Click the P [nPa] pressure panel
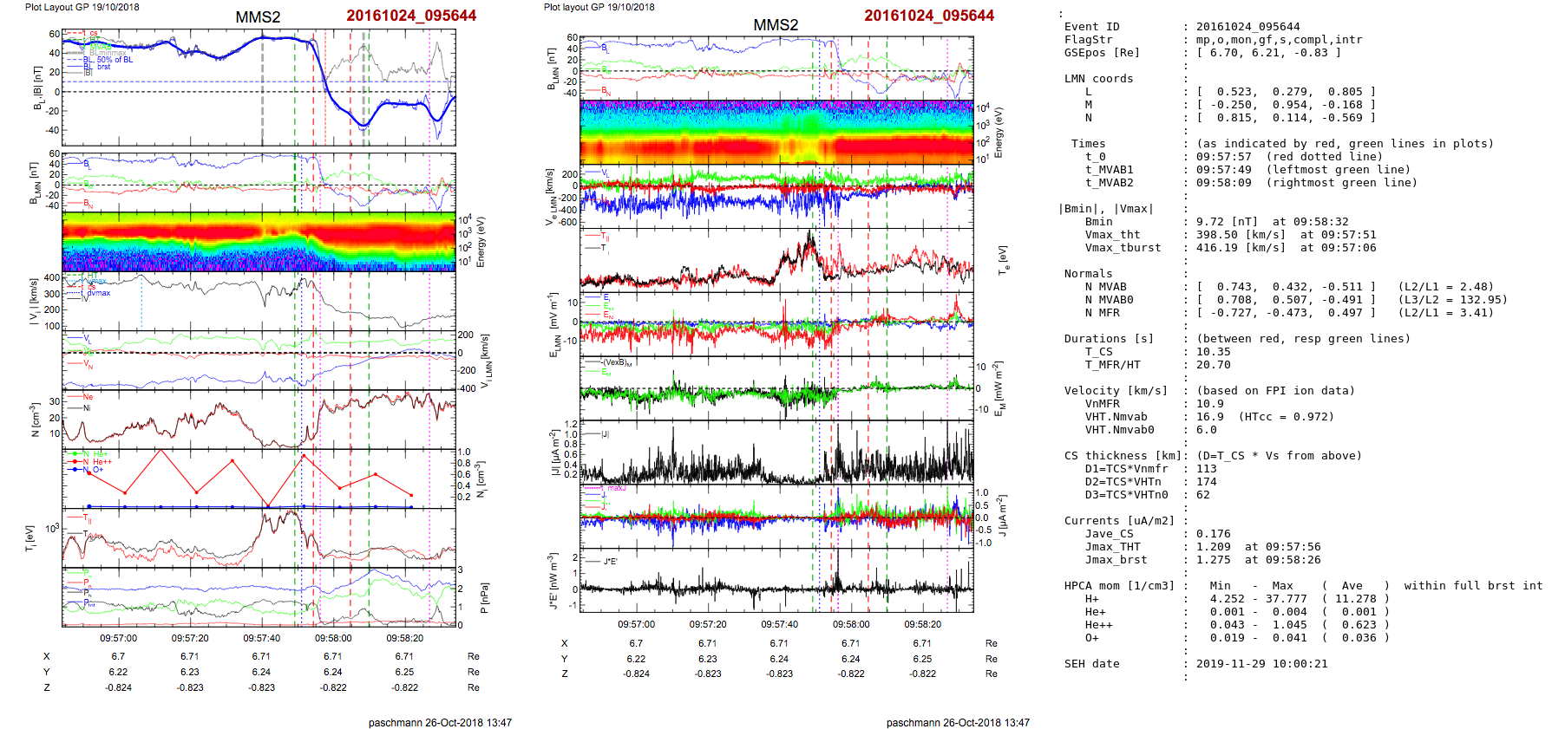 pyautogui.click(x=259, y=597)
